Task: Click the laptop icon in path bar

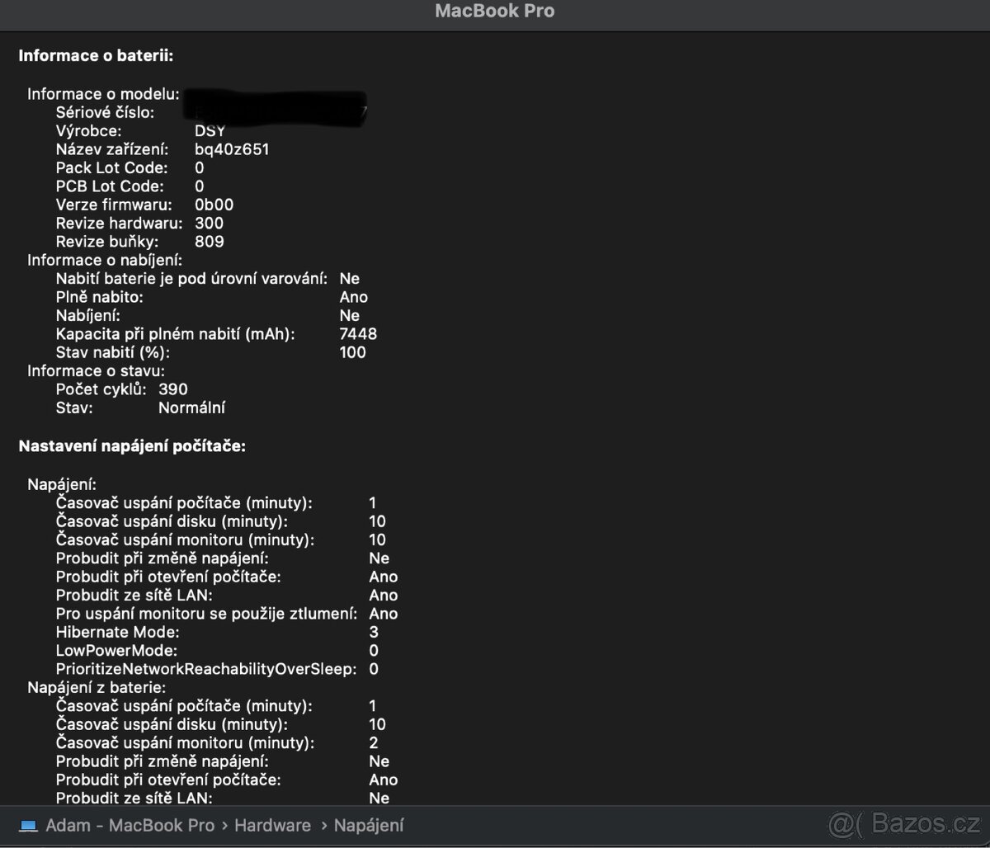Action: click(x=28, y=826)
